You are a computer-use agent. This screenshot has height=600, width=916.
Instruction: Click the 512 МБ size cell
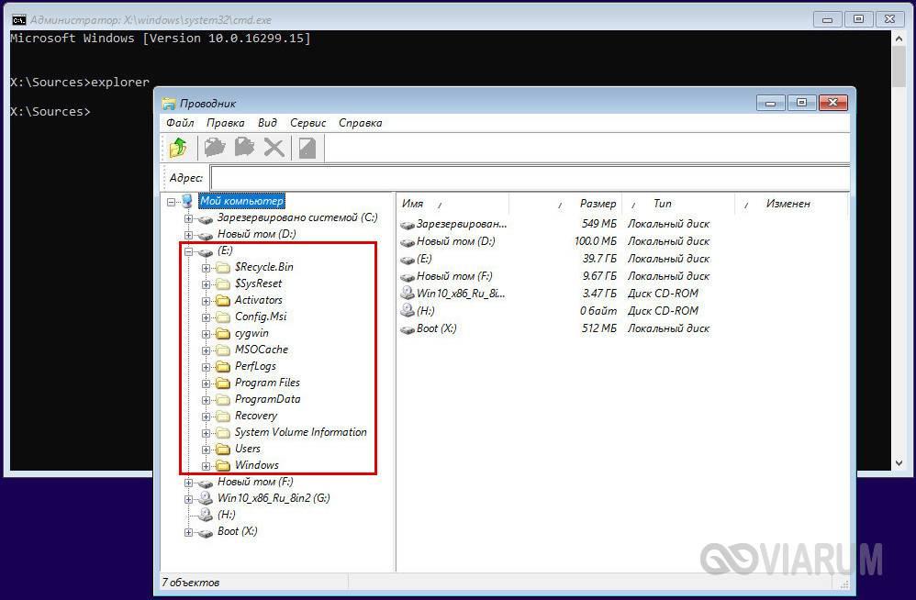tap(599, 328)
